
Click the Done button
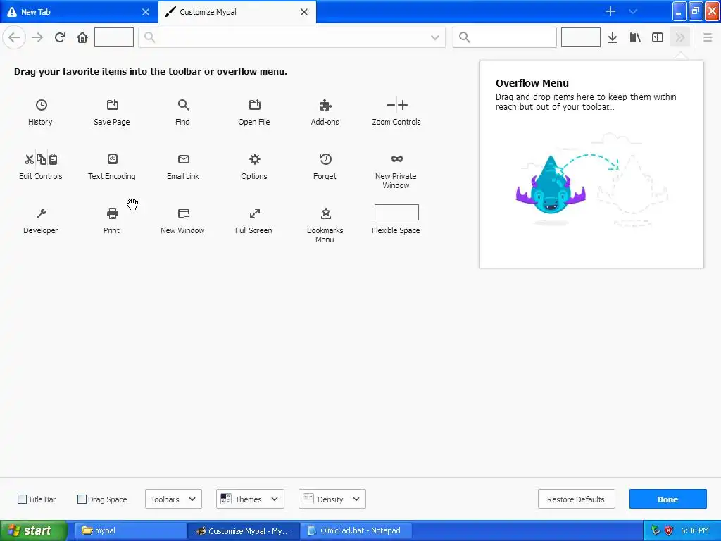[x=667, y=499]
